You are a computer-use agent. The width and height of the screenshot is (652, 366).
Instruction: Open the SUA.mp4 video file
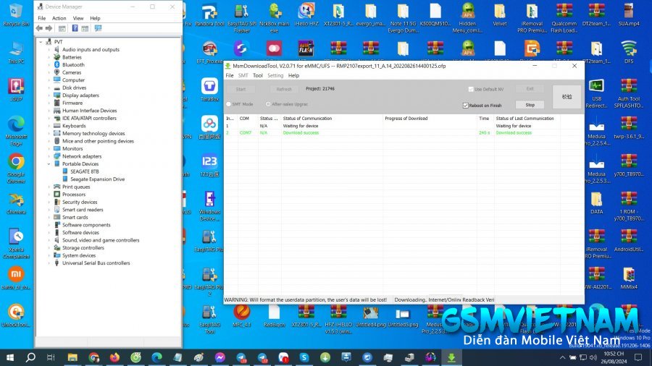[629, 15]
